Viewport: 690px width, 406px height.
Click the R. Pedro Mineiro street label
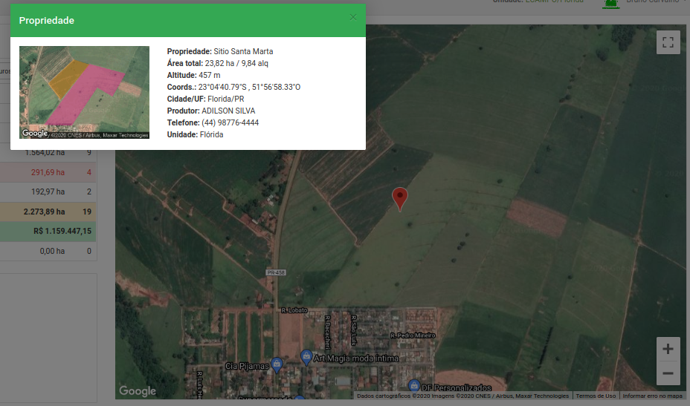click(413, 335)
